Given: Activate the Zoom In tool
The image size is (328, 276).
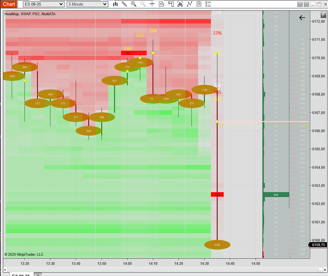Looking at the screenshot, I should click(x=134, y=4).
